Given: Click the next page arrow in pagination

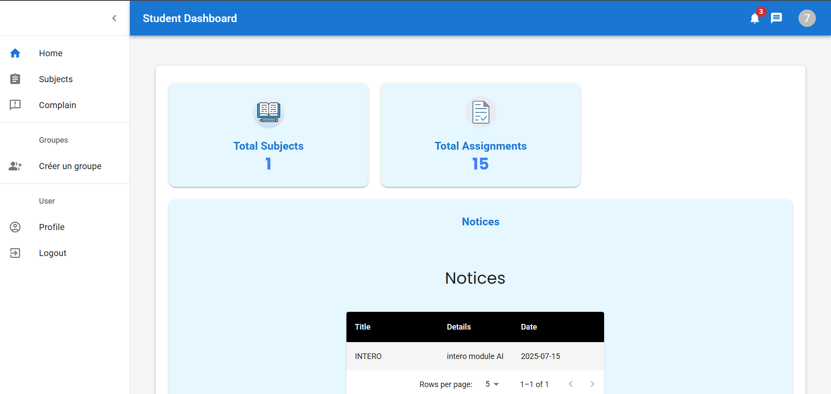Looking at the screenshot, I should tap(592, 384).
